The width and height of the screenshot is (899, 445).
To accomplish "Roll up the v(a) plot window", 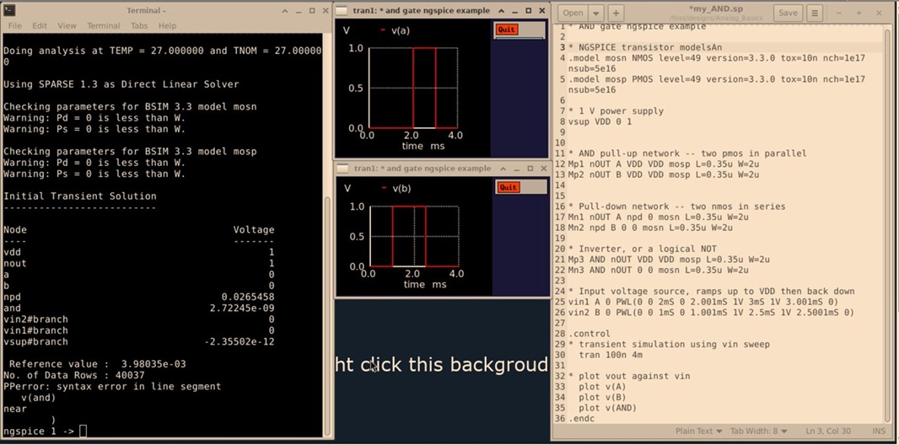I will [502, 10].
